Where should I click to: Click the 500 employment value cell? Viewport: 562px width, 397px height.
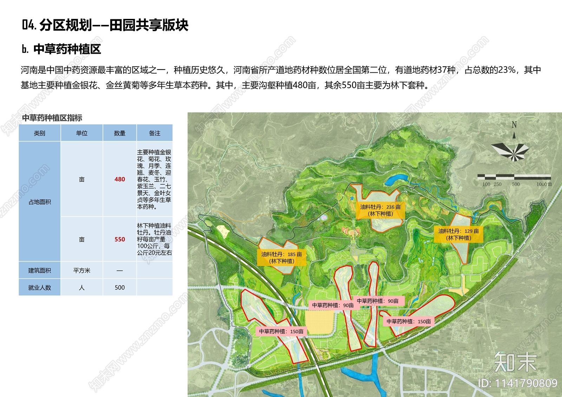click(x=120, y=287)
